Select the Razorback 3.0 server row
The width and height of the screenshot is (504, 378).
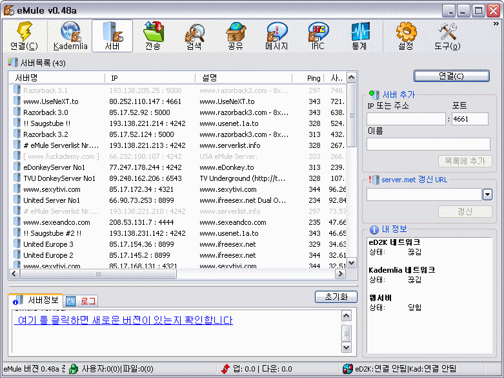pos(177,112)
